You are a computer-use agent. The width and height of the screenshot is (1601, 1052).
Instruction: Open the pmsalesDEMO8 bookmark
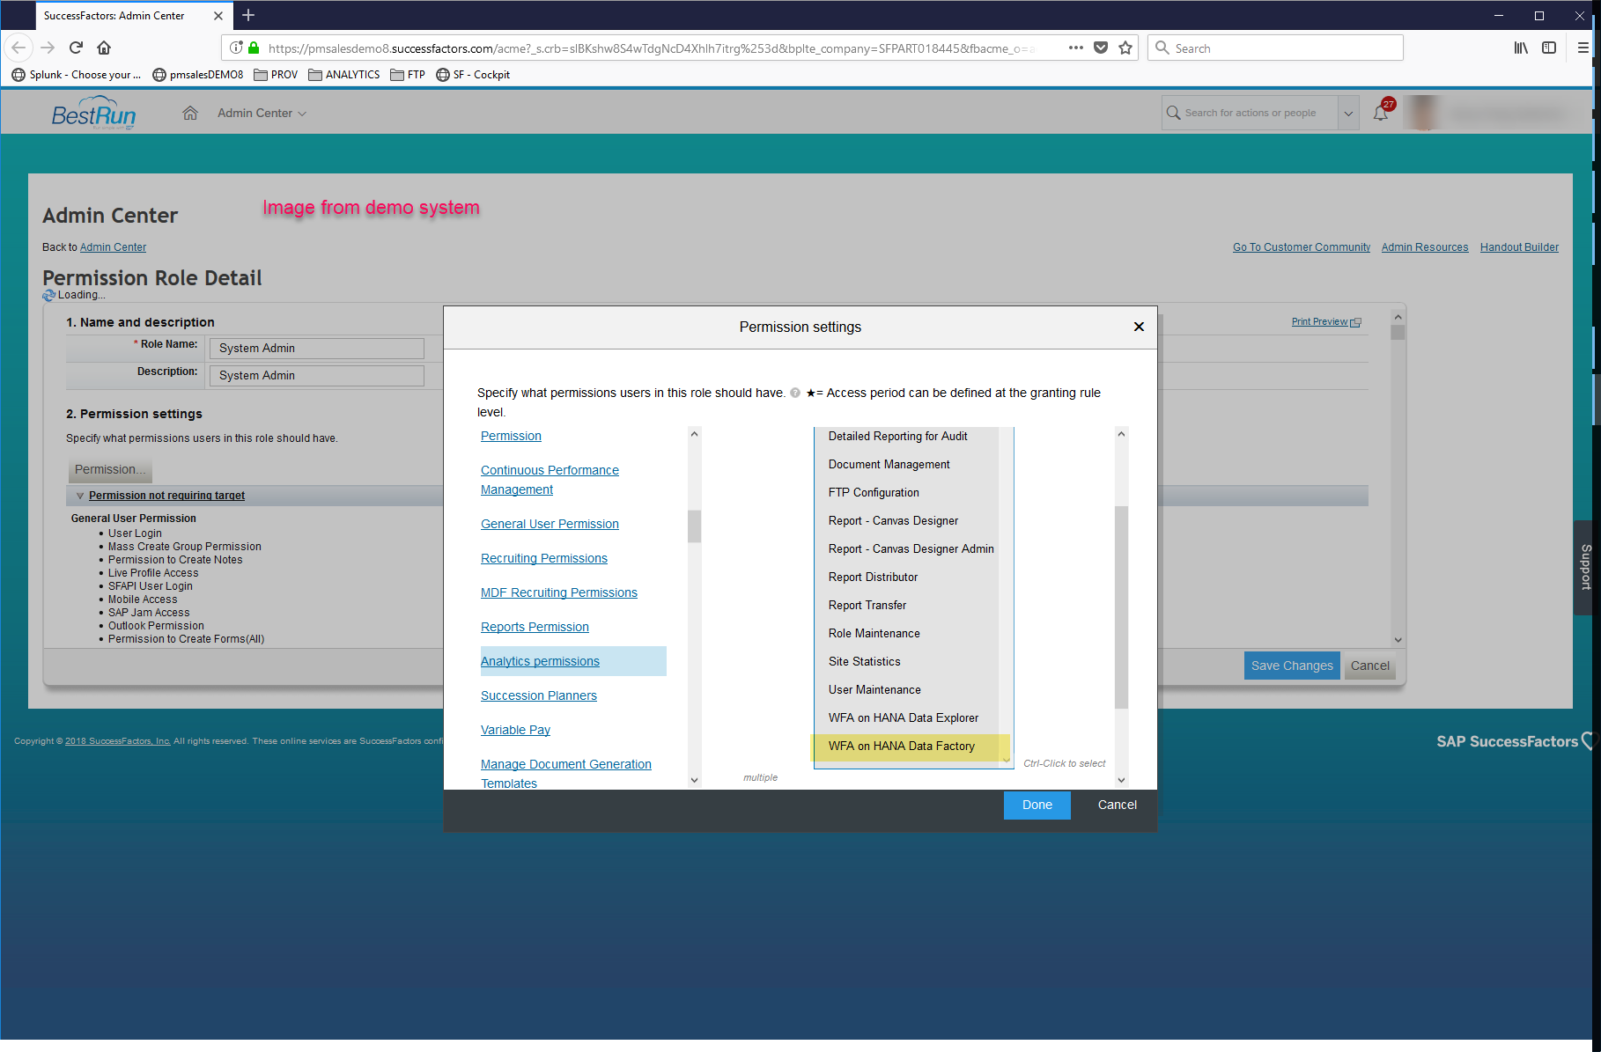click(198, 75)
